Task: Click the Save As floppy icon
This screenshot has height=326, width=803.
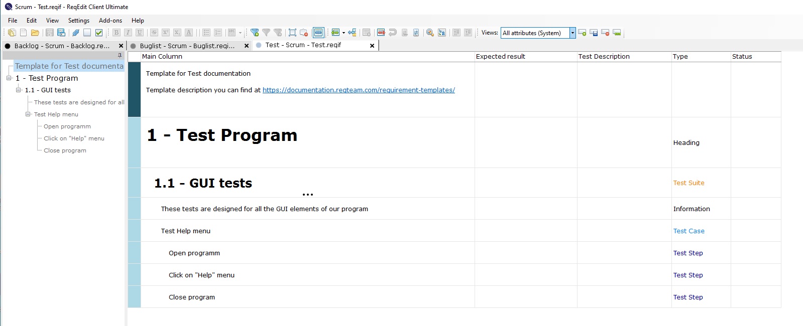Action: [61, 33]
